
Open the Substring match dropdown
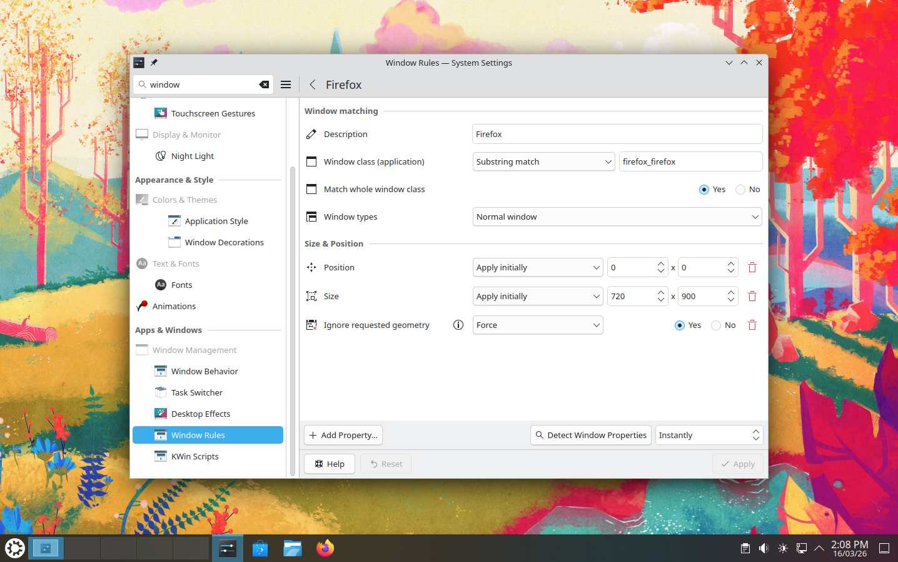point(544,161)
